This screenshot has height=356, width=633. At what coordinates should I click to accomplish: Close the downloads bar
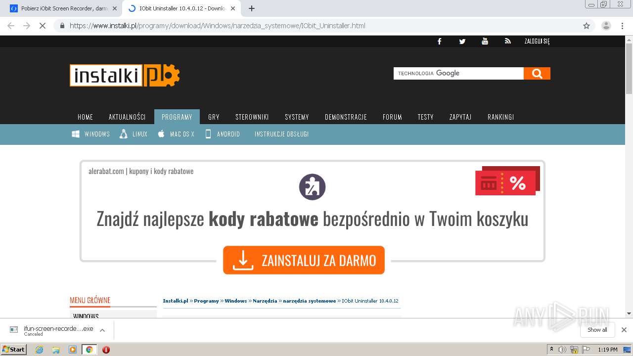(624, 330)
